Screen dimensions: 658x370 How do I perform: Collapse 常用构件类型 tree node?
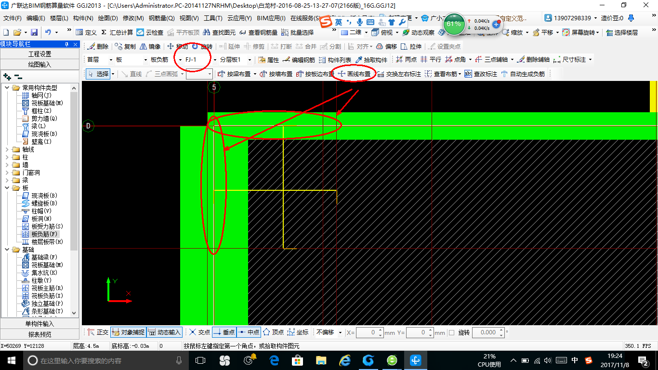(x=8, y=88)
